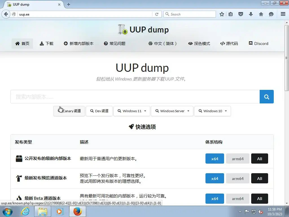Click the Dev 渠道 button
The width and height of the screenshot is (289, 217).
[x=99, y=111]
